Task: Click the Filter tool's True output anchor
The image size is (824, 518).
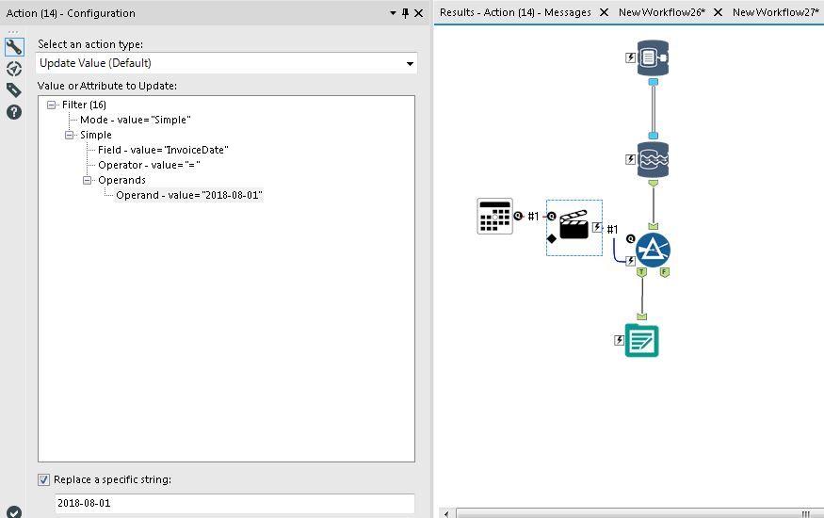Action: [x=641, y=272]
